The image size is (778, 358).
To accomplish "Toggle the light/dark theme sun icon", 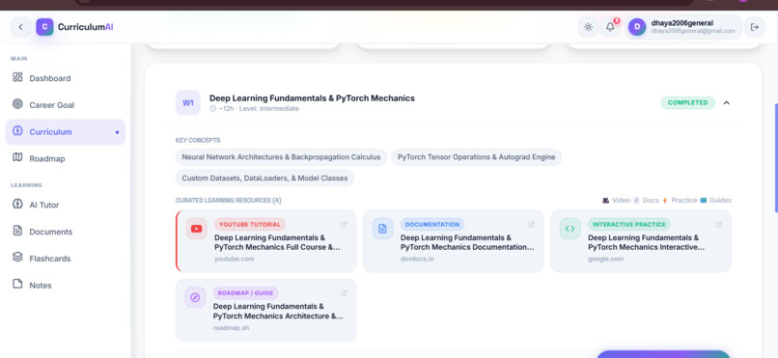I will pos(588,27).
